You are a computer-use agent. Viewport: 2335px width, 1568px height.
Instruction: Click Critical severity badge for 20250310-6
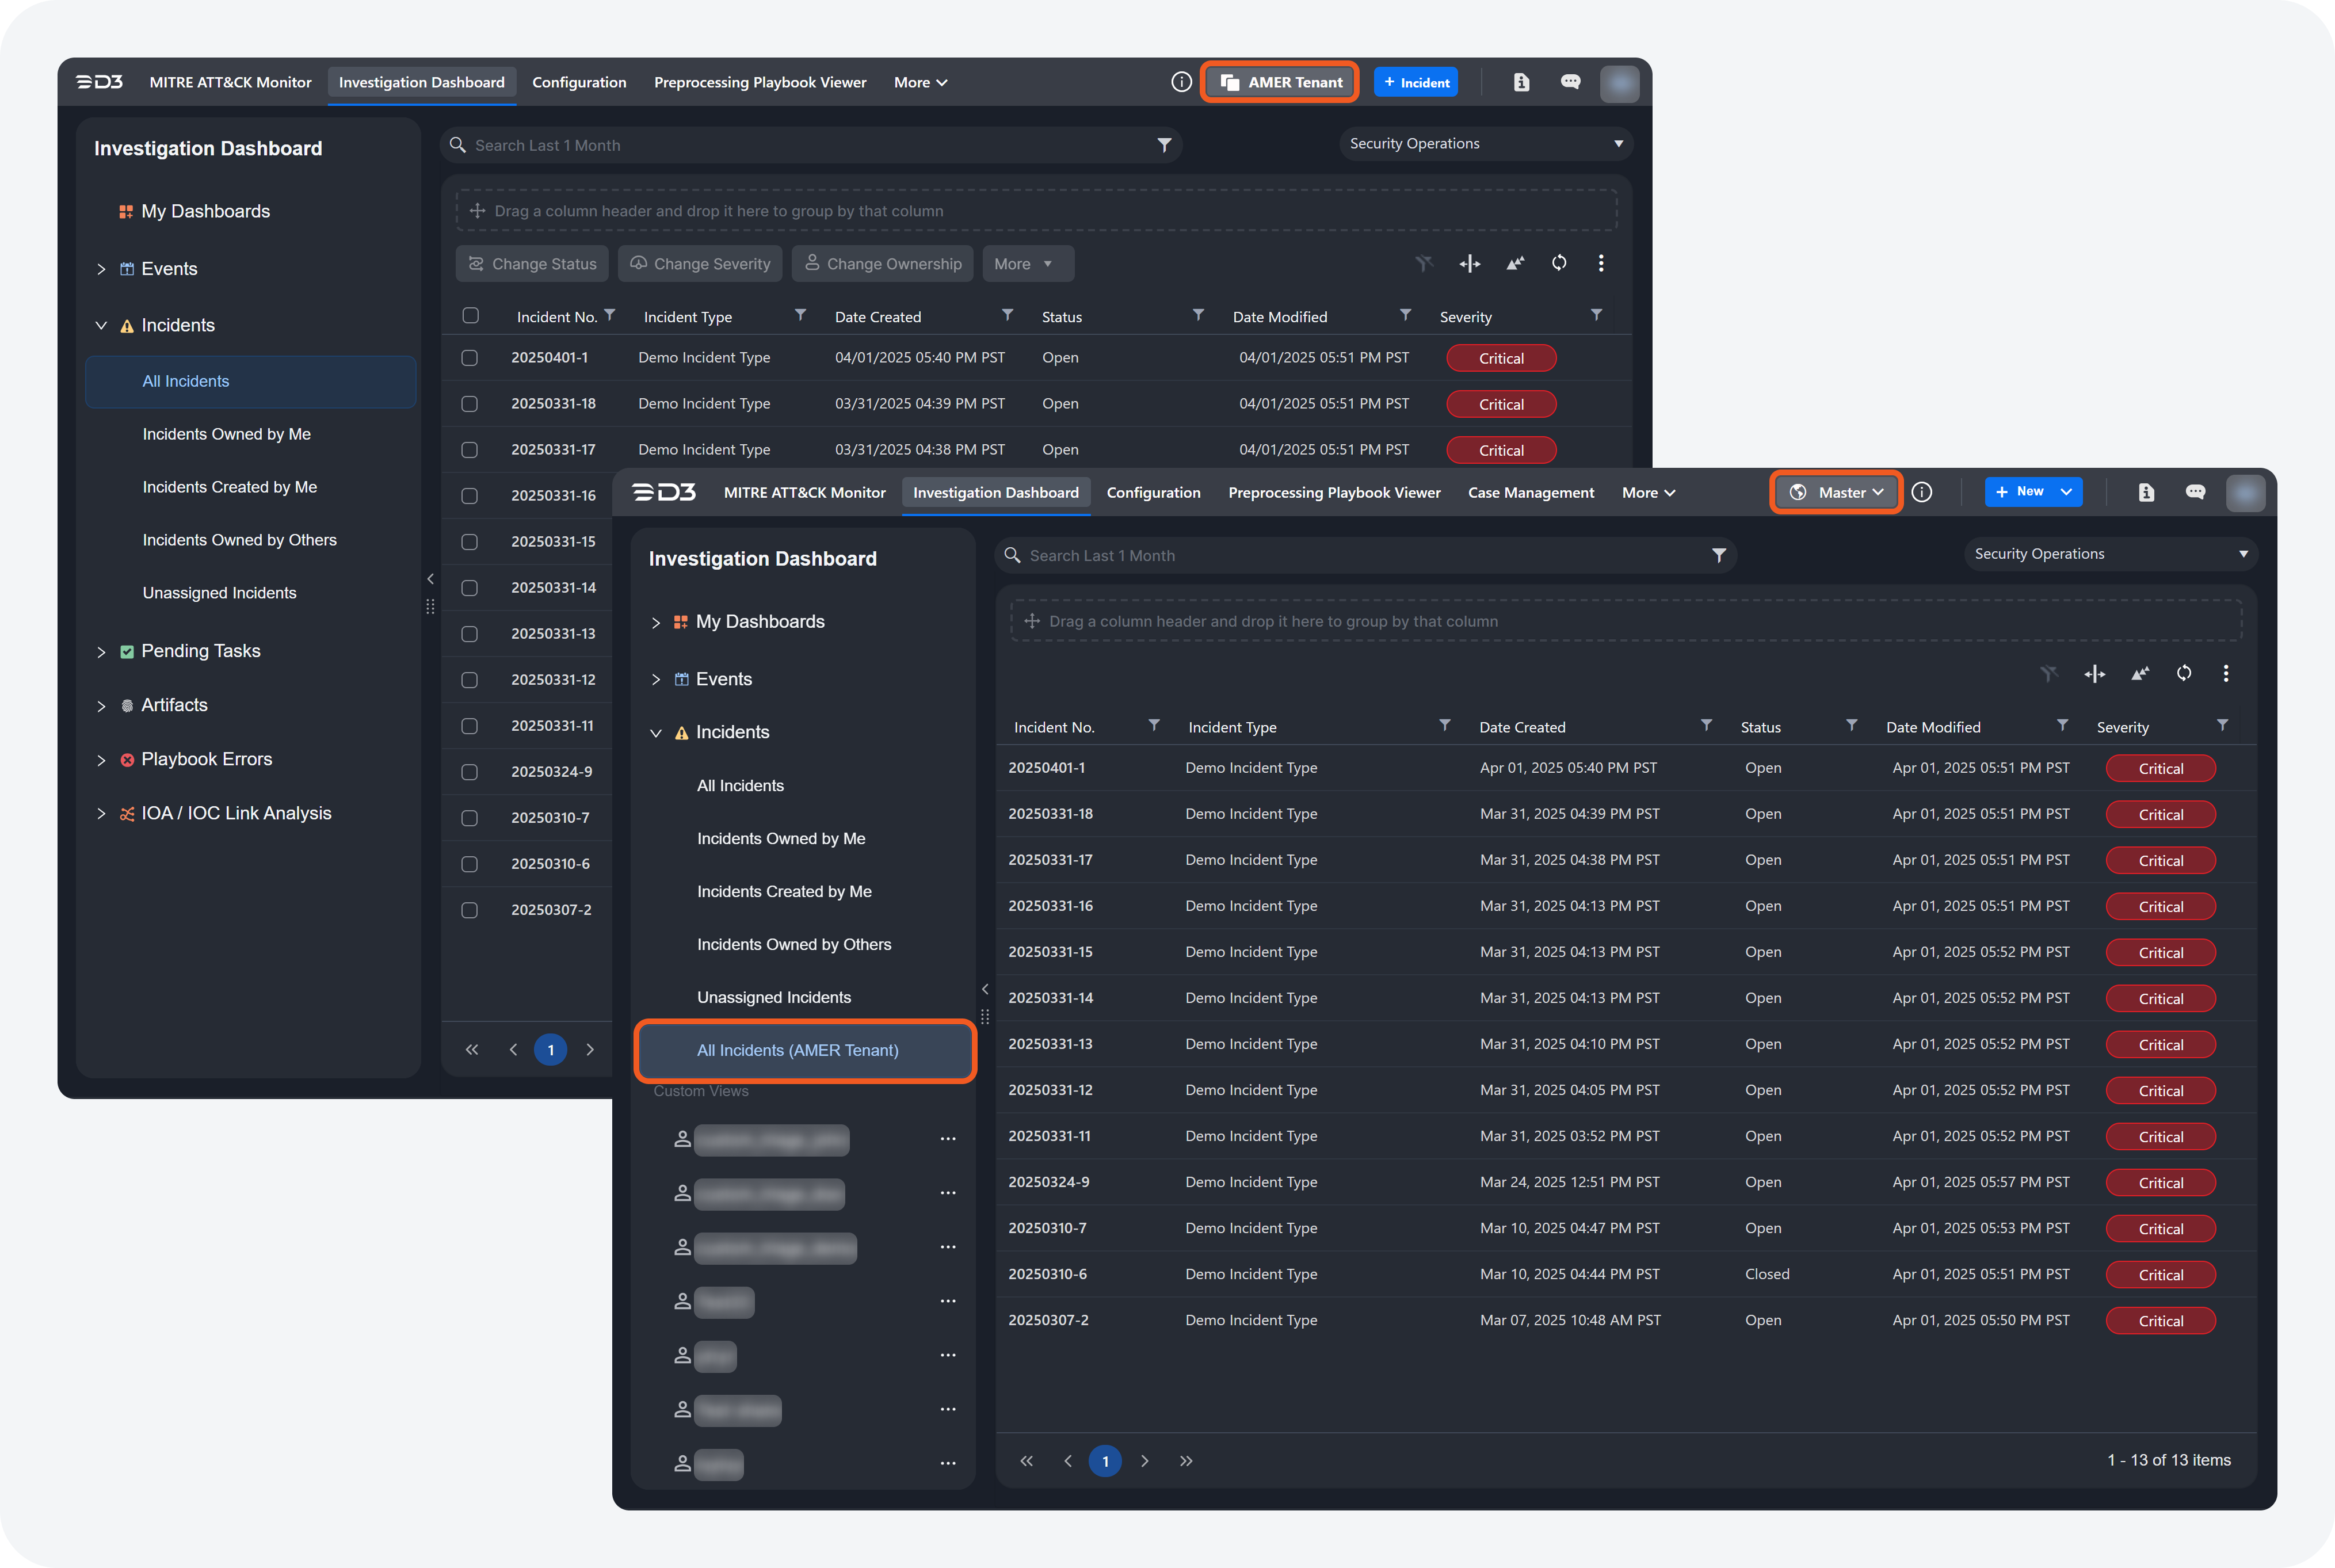point(2160,1275)
